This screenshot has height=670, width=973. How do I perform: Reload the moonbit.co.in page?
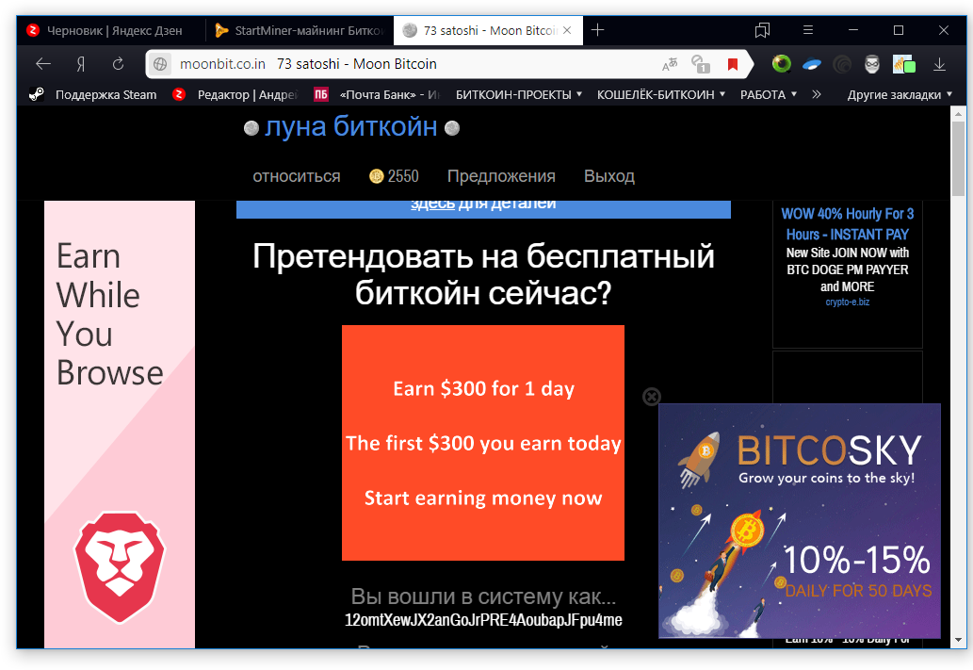(x=118, y=64)
